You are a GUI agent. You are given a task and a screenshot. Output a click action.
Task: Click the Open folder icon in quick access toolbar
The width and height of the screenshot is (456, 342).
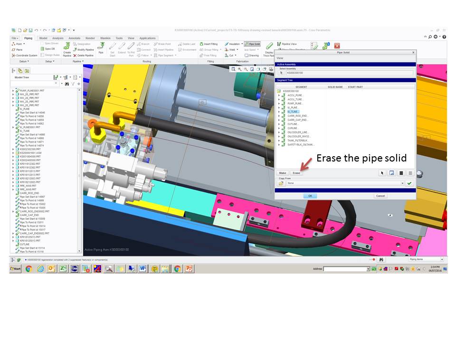(x=25, y=30)
